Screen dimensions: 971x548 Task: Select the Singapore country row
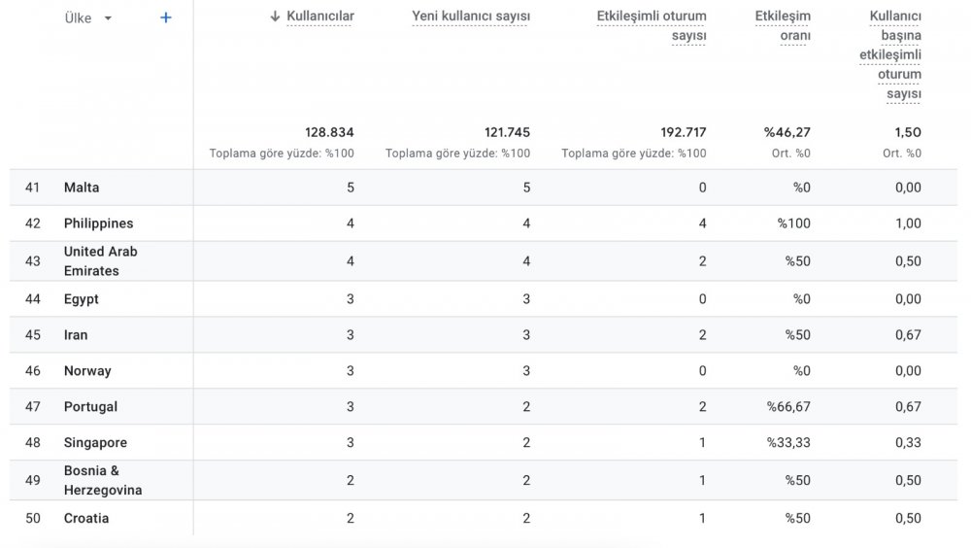coord(95,443)
